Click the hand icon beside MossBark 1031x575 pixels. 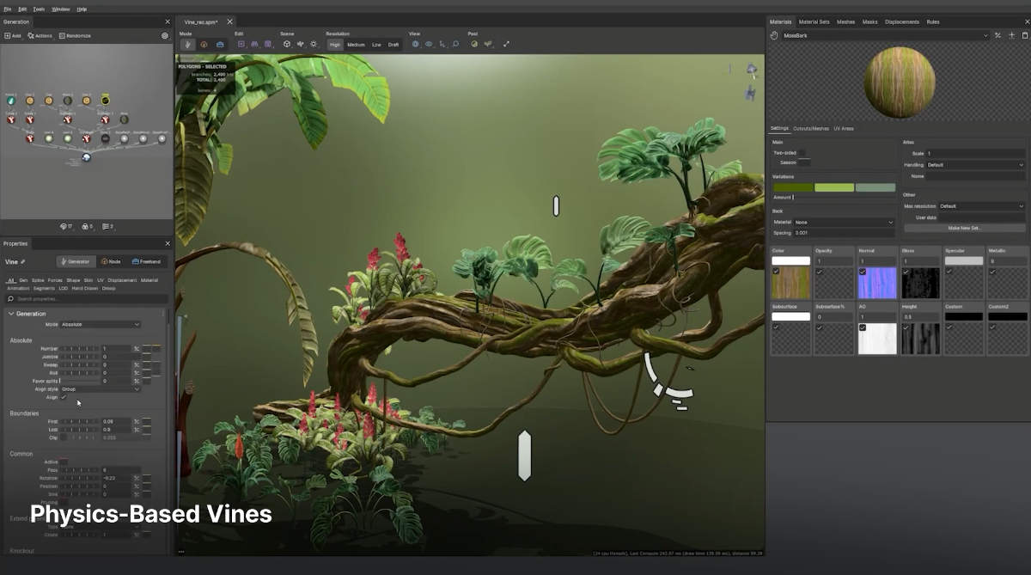tap(774, 35)
